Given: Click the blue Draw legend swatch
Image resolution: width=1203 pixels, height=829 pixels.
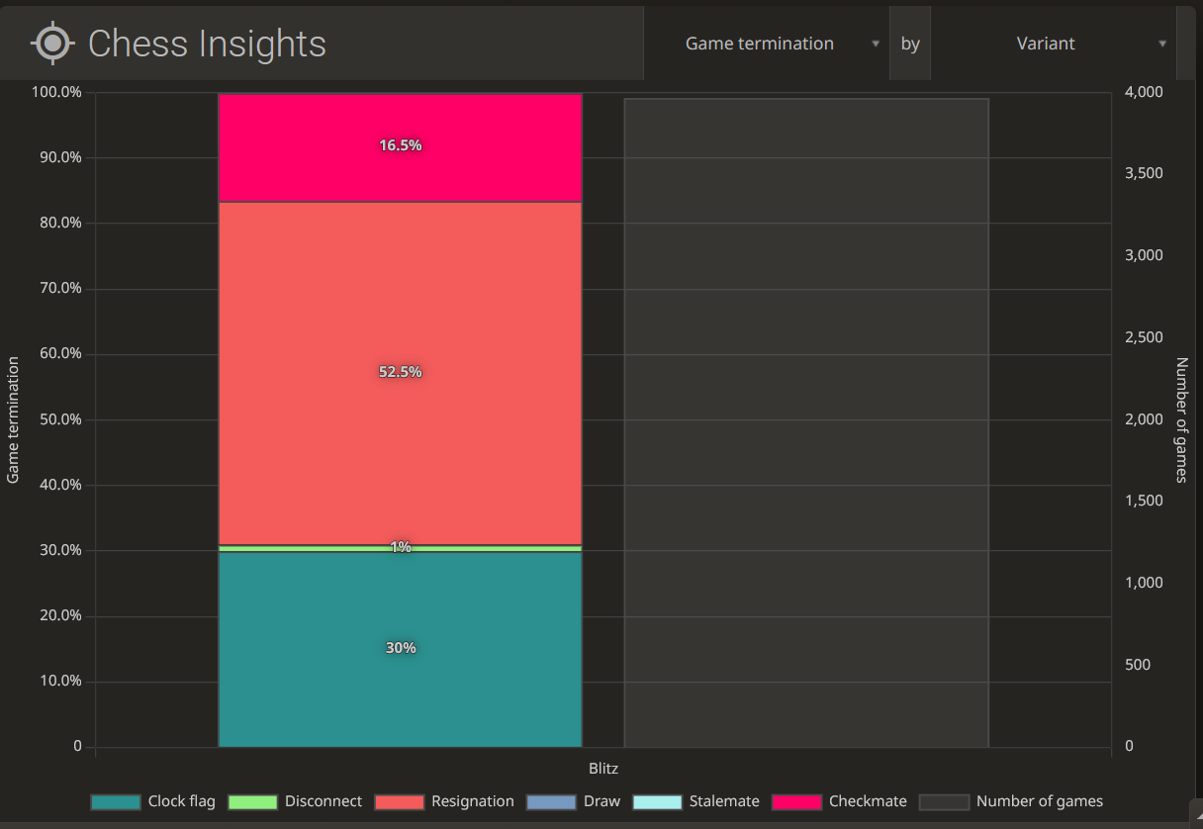Looking at the screenshot, I should [x=551, y=802].
